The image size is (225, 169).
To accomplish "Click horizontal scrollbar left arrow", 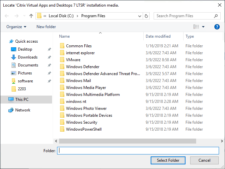I will point(56,141).
